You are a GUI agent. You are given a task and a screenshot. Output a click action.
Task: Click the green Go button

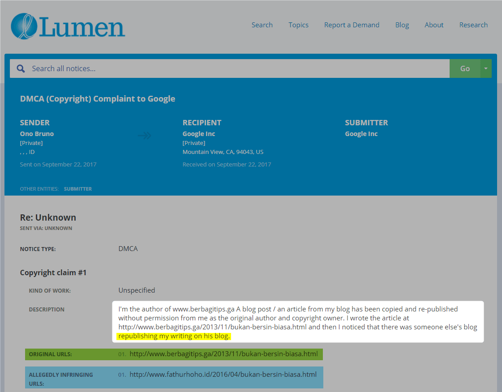(x=465, y=68)
